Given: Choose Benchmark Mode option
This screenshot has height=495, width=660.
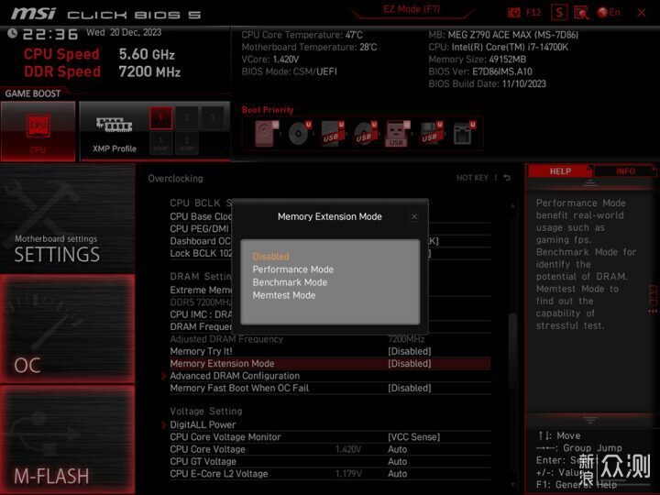Looking at the screenshot, I should 290,282.
